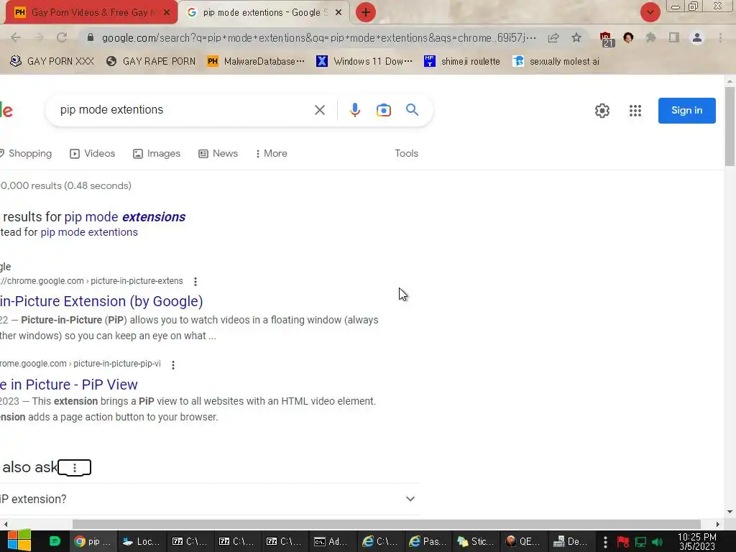
Task: Open the 'Loc...' taskbar window
Action: tap(142, 542)
